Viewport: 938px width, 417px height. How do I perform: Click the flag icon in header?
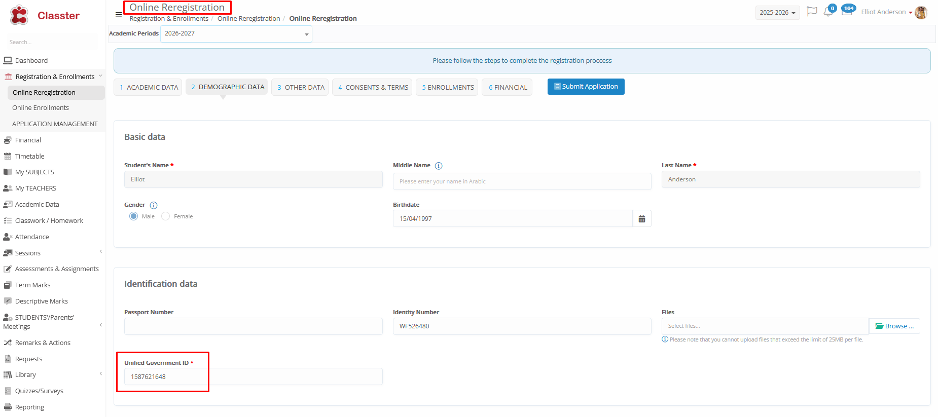click(812, 12)
